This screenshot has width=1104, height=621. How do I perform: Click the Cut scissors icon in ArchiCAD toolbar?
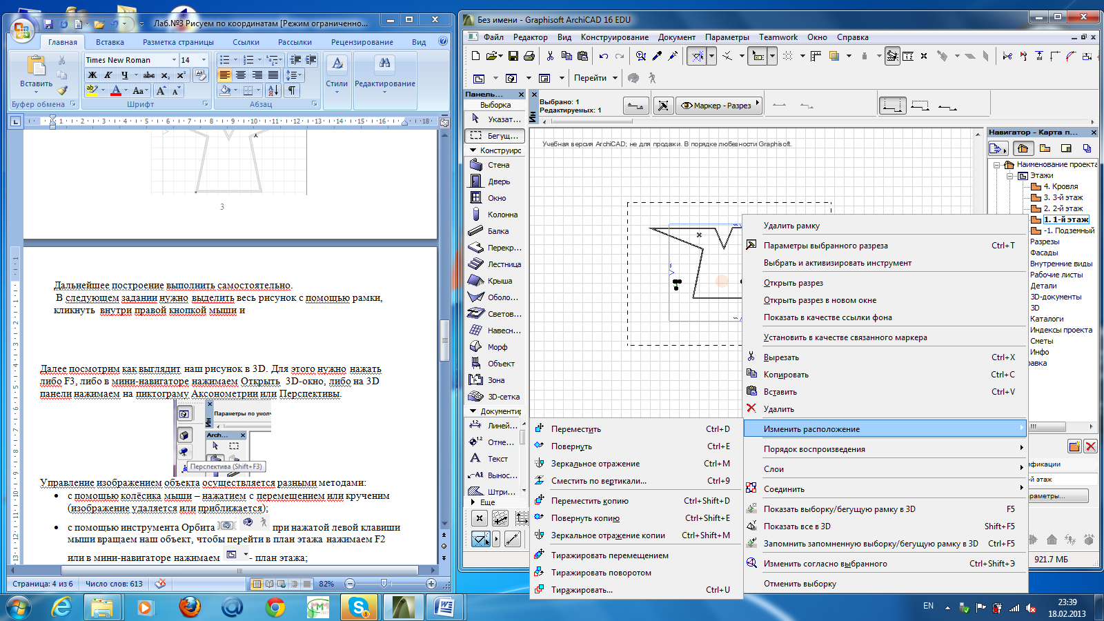[550, 56]
